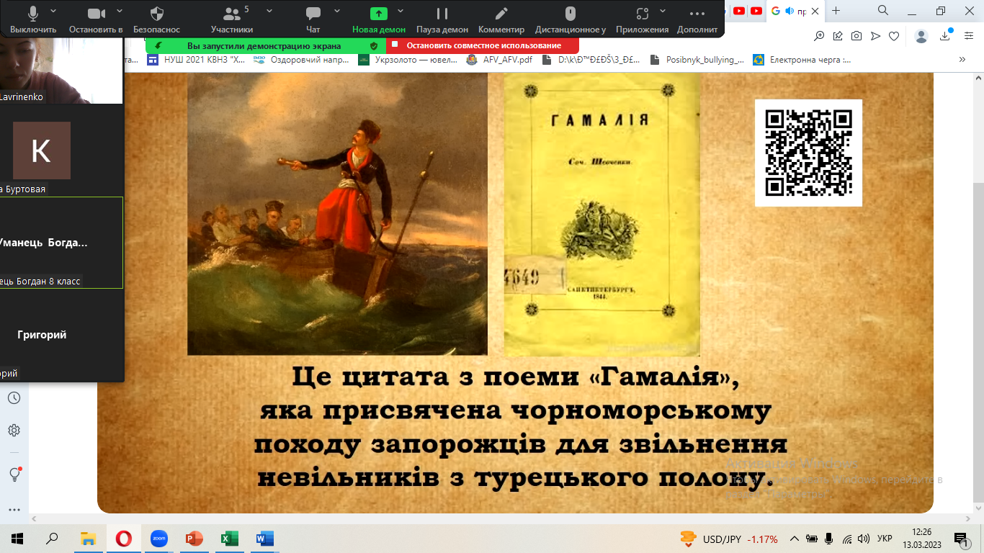Open НУШ 2021 КВНЗ bookmark
This screenshot has width=984, height=553.
[196, 60]
